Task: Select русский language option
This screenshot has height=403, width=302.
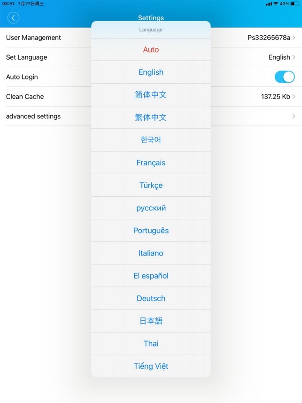Action: point(151,208)
